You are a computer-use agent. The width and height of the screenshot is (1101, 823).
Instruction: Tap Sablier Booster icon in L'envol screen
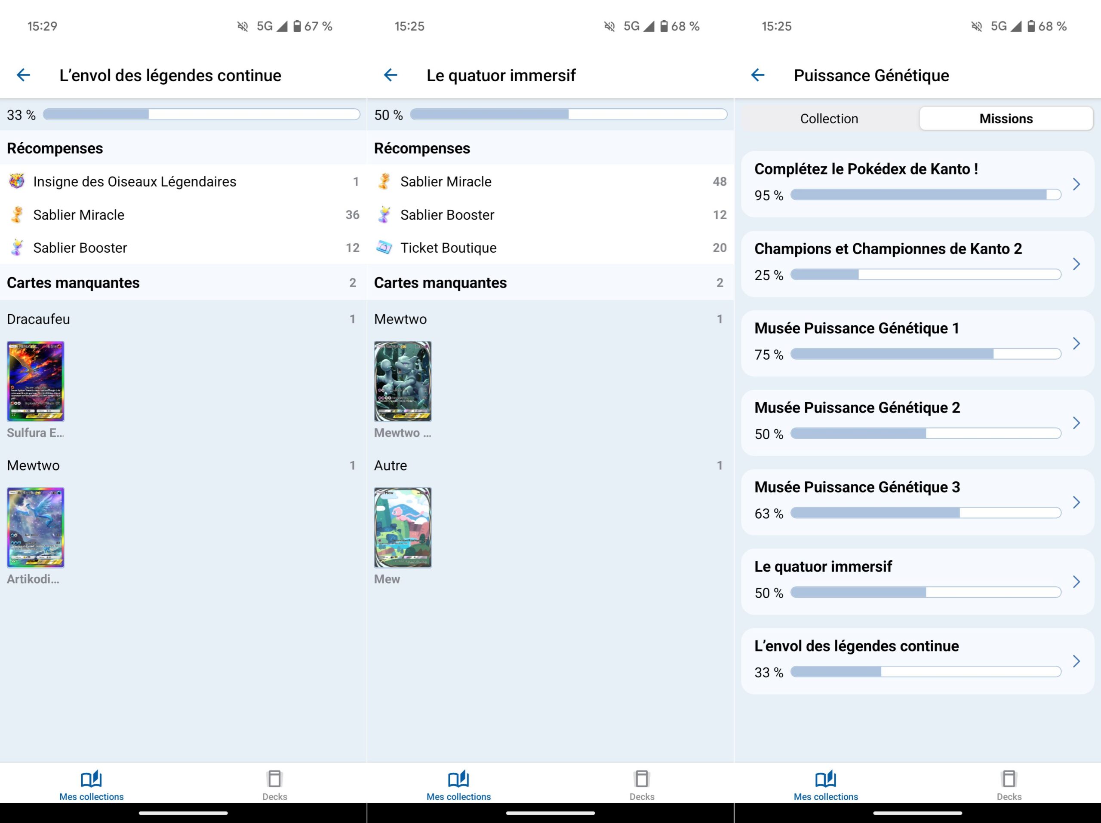(x=17, y=247)
